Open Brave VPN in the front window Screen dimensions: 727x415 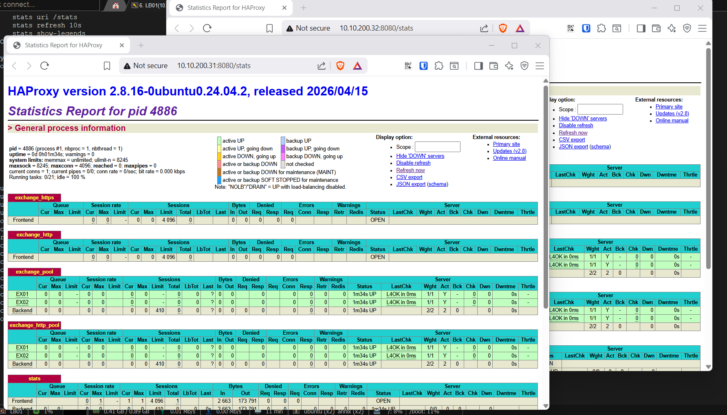(524, 66)
